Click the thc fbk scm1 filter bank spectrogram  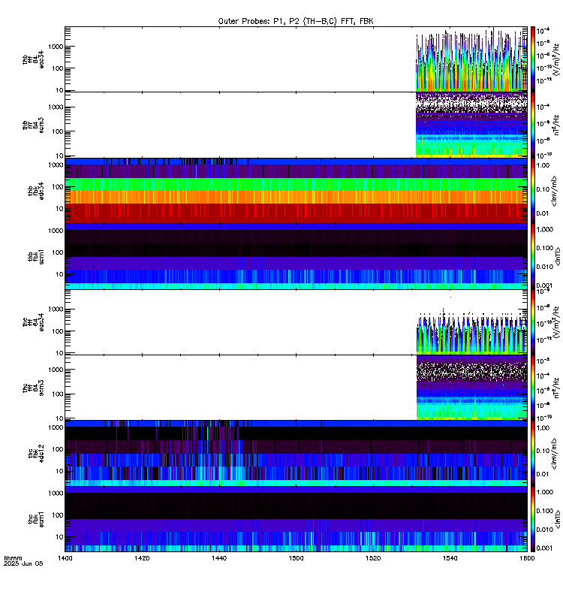tap(296, 519)
